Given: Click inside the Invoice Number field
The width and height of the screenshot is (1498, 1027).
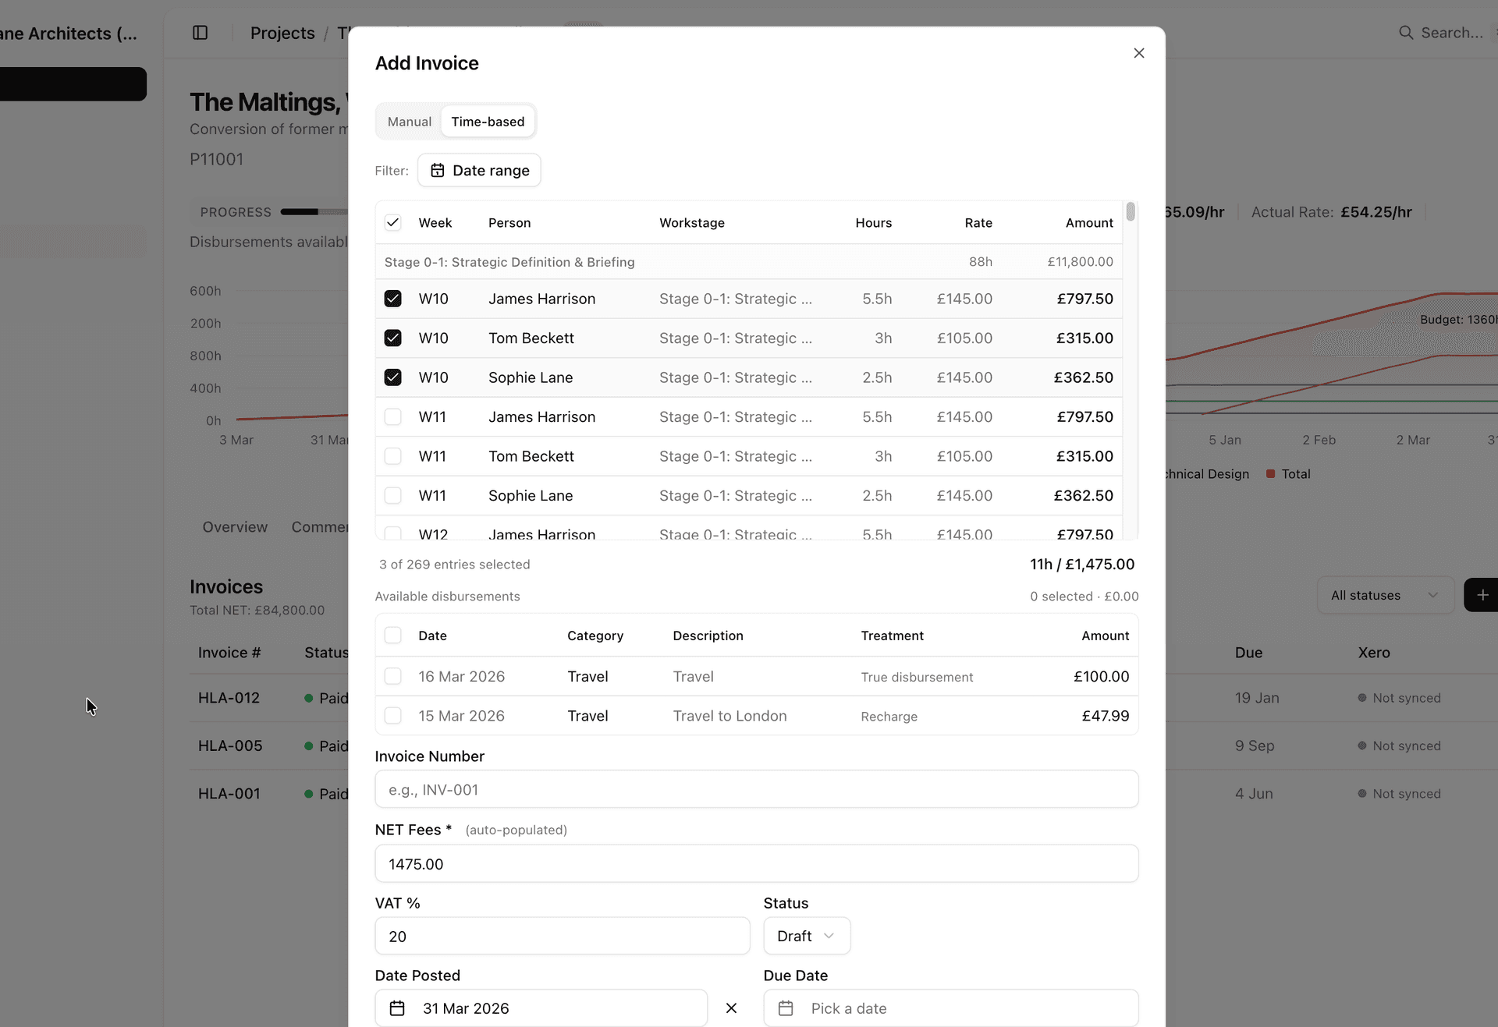Looking at the screenshot, I should point(756,789).
